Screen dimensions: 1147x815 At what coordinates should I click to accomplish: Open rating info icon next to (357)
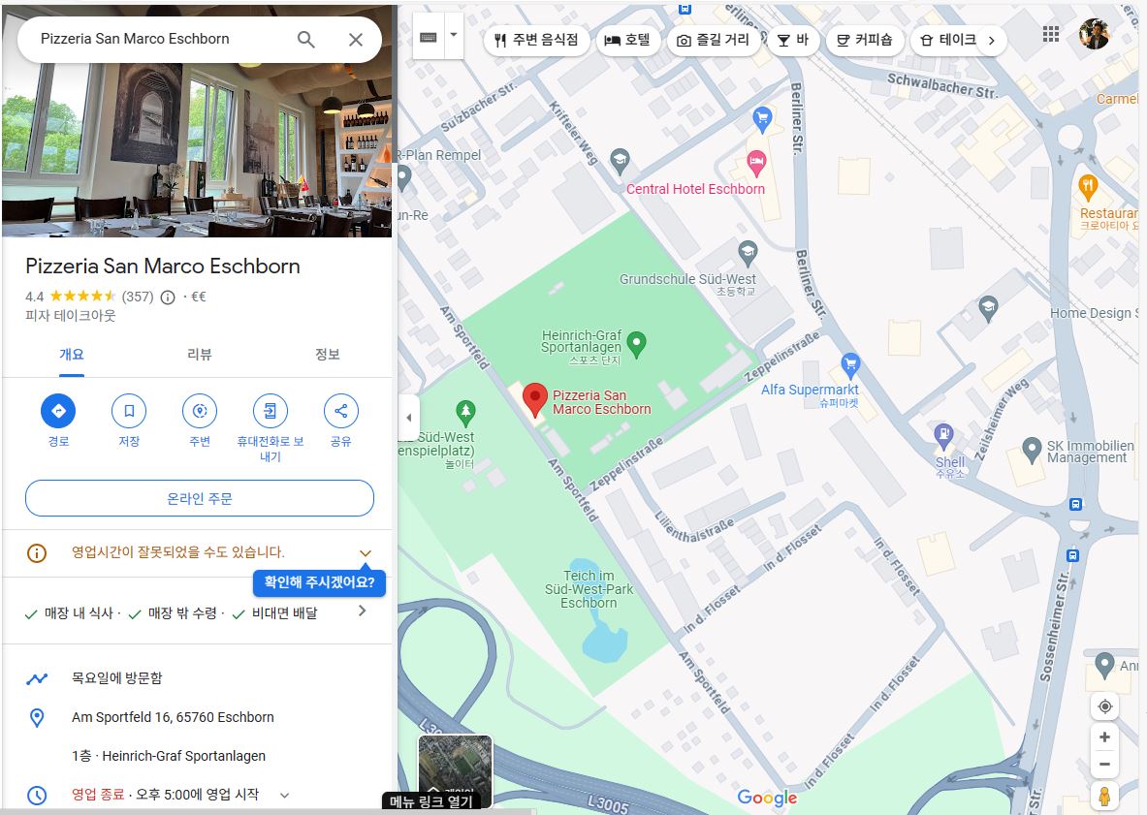point(168,297)
